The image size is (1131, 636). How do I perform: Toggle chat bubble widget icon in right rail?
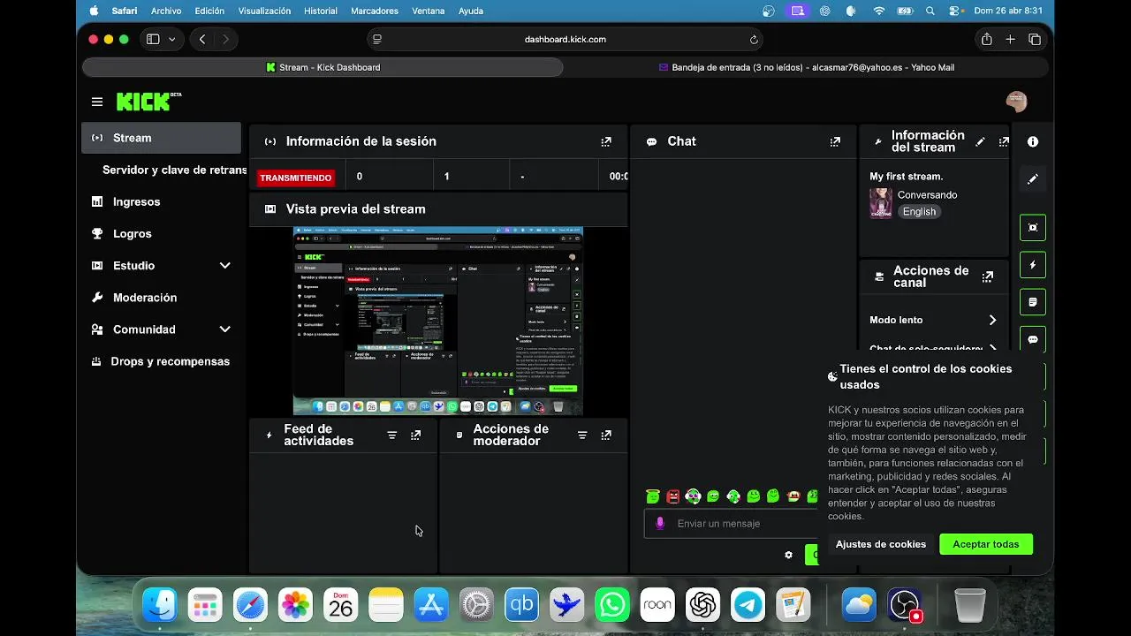(x=1033, y=339)
